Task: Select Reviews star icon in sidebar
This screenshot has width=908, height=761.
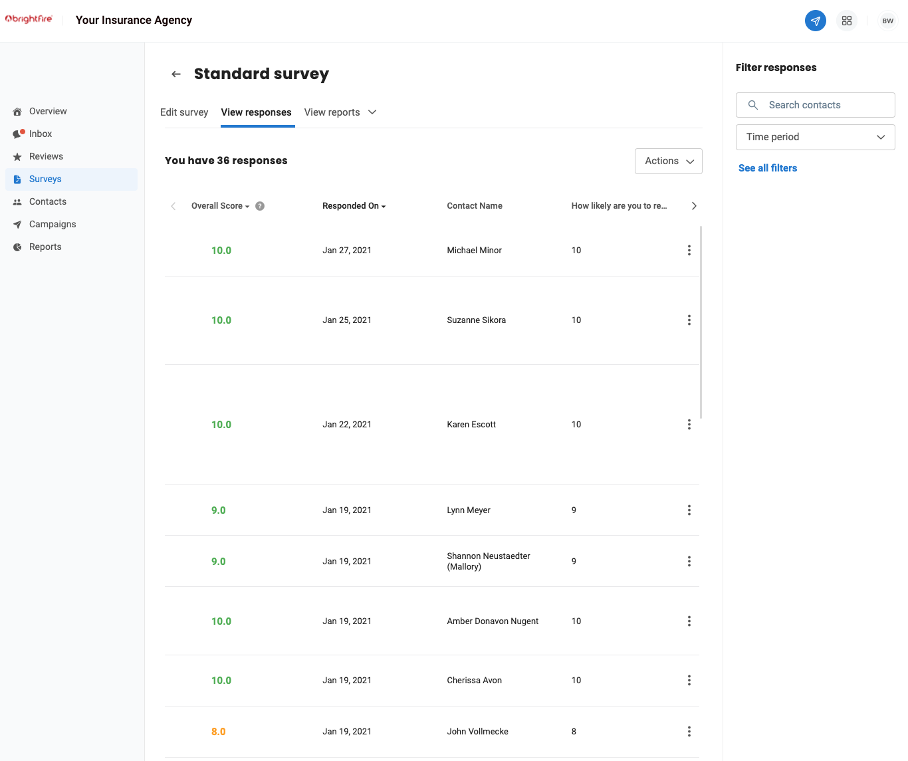Action: pyautogui.click(x=18, y=156)
